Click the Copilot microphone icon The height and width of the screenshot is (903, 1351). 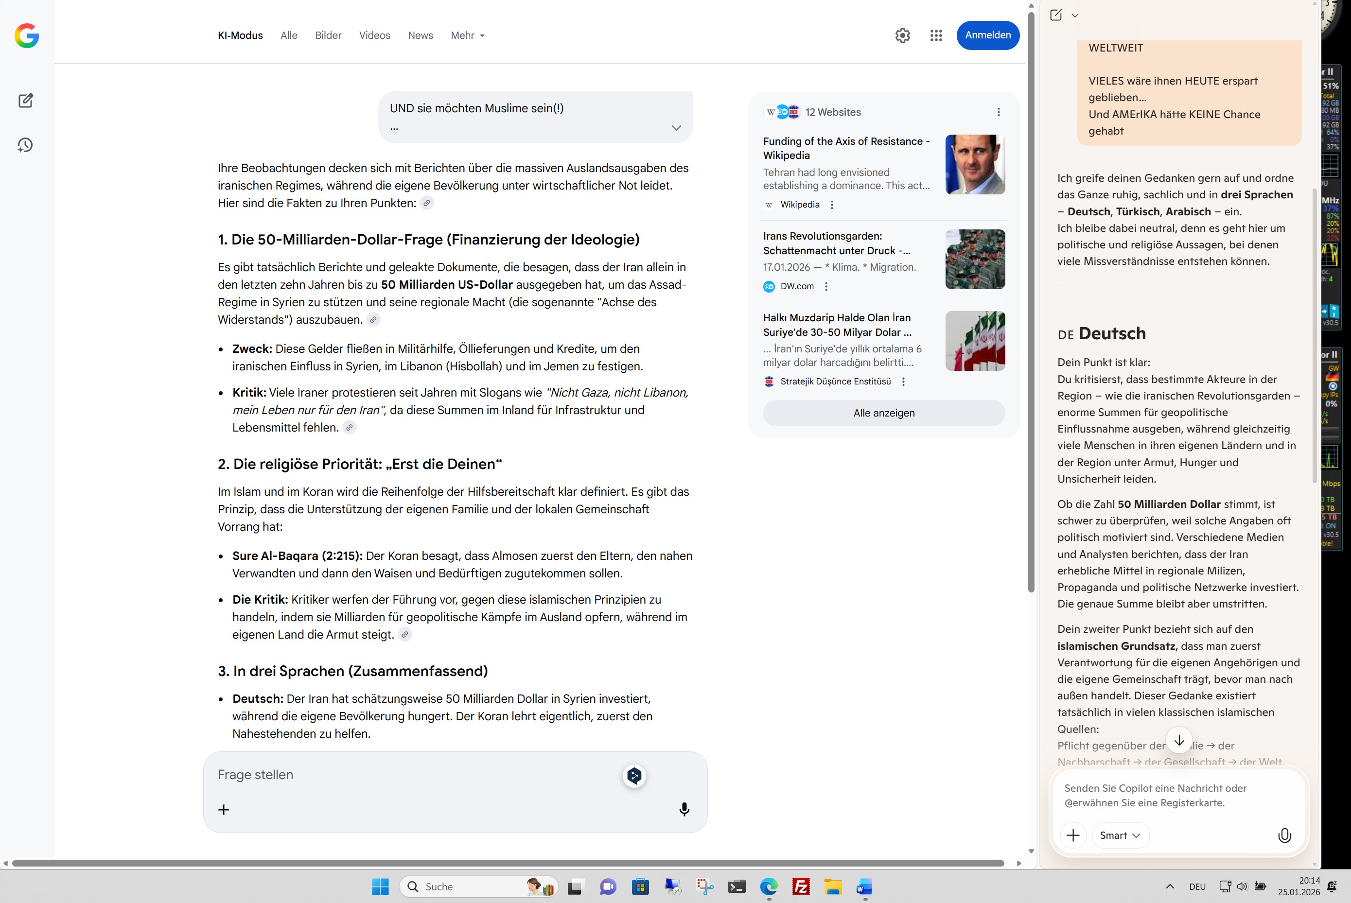(1284, 835)
